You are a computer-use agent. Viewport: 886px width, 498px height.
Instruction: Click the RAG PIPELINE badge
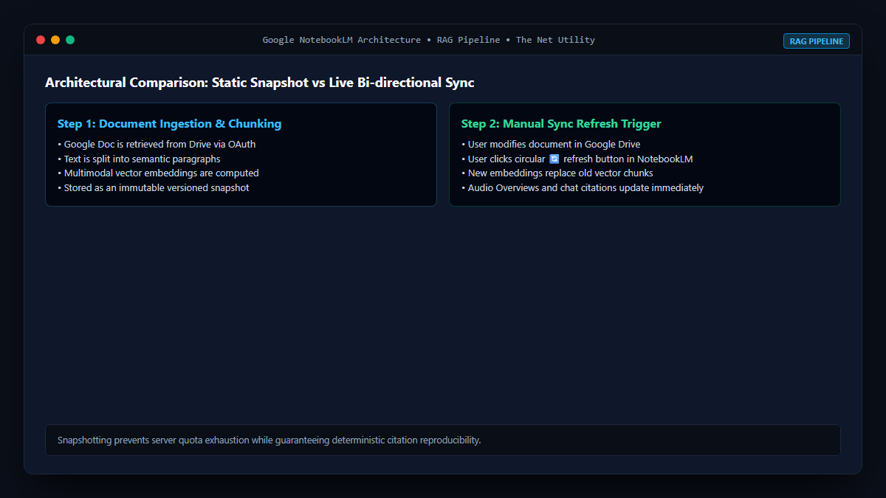point(816,41)
